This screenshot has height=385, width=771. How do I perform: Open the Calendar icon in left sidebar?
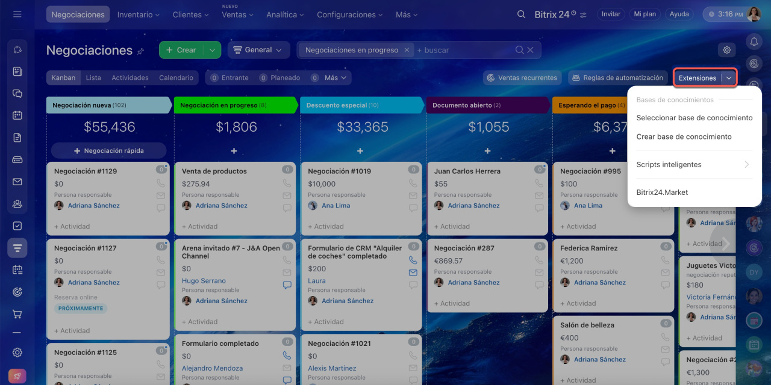pyautogui.click(x=17, y=115)
